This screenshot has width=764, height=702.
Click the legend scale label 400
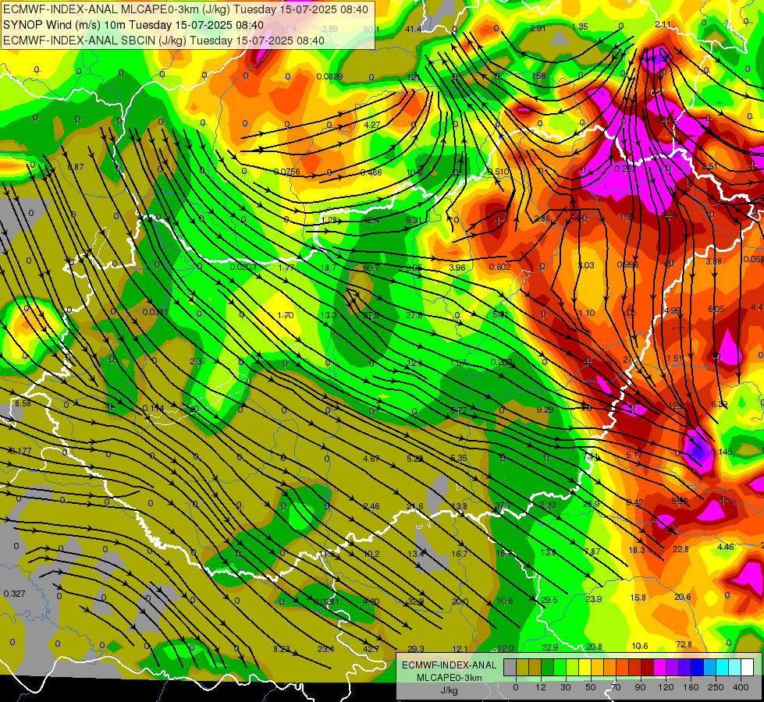pyautogui.click(x=741, y=687)
